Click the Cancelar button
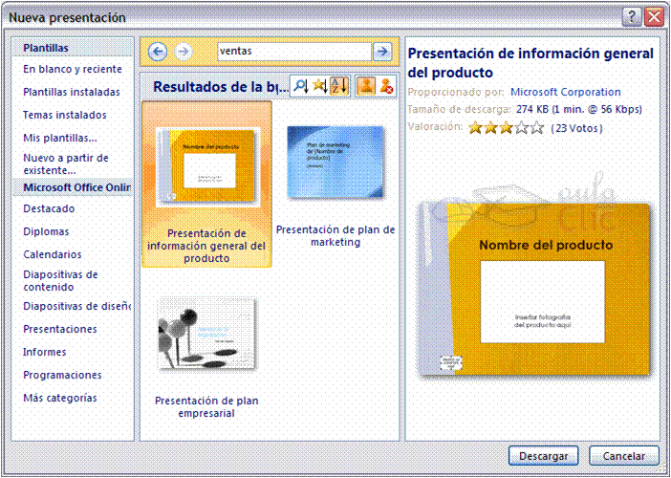 (x=623, y=456)
